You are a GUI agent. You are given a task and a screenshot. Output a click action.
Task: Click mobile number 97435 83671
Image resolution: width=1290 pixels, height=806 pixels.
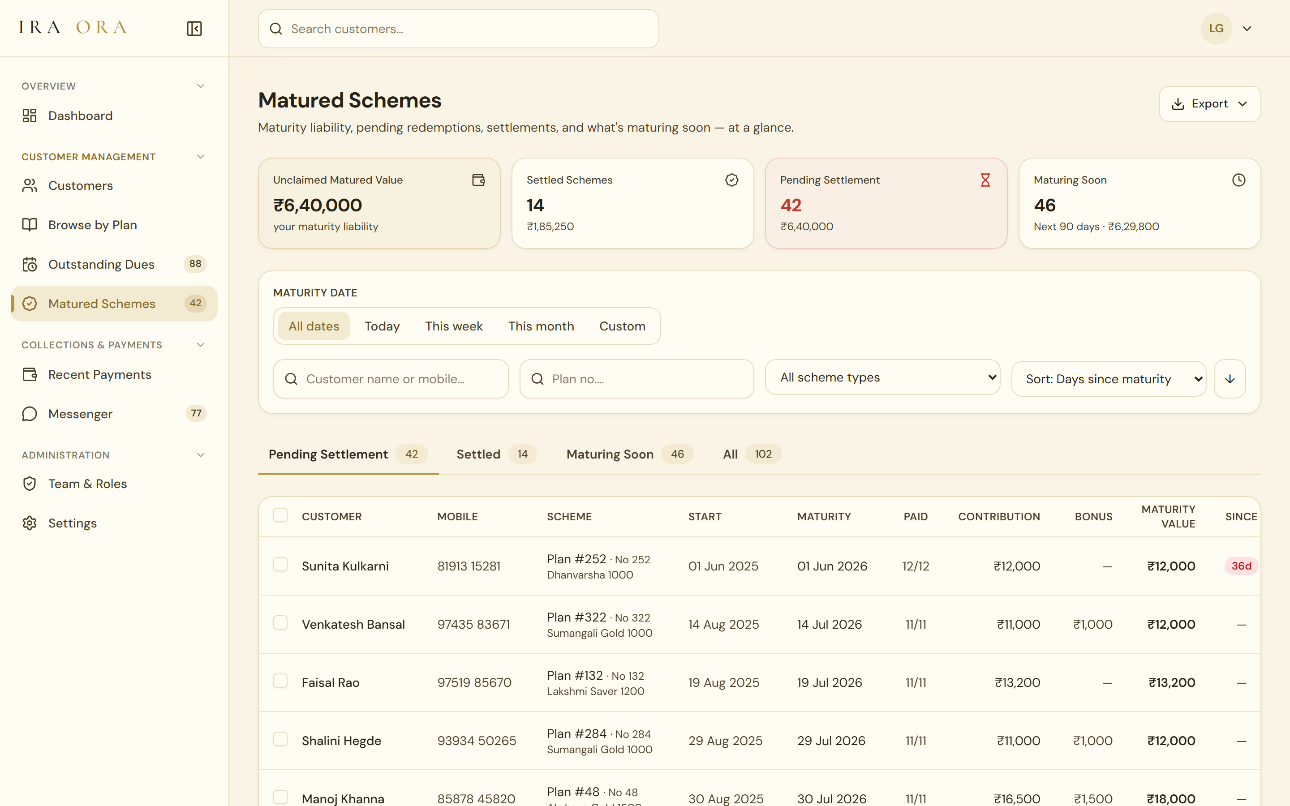(x=473, y=624)
